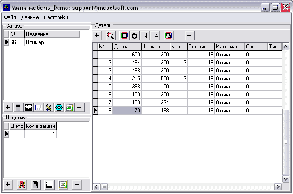Click the Материал column header
293x194 pixels.
(x=229, y=47)
